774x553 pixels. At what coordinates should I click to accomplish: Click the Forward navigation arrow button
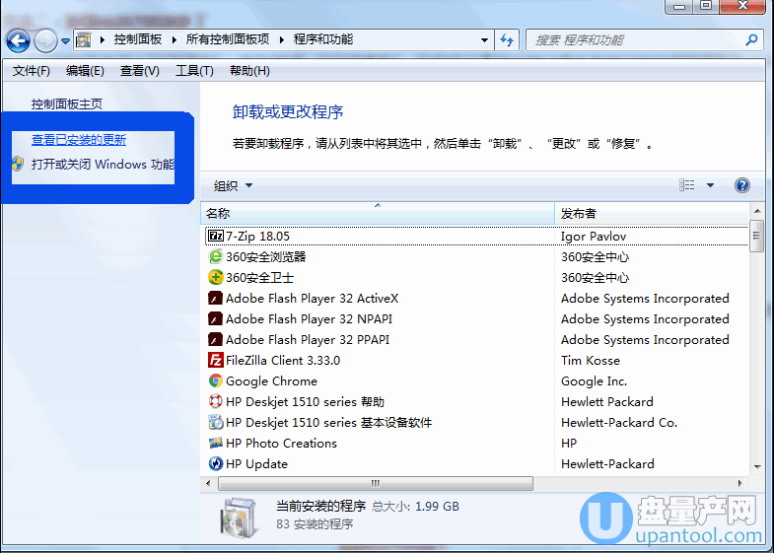[46, 40]
